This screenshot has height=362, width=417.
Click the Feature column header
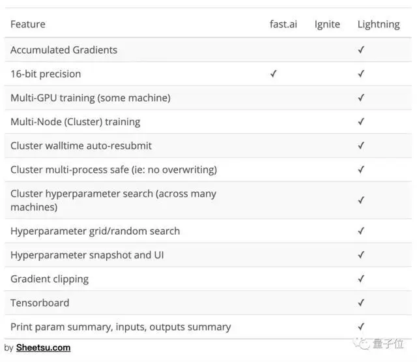(x=28, y=24)
